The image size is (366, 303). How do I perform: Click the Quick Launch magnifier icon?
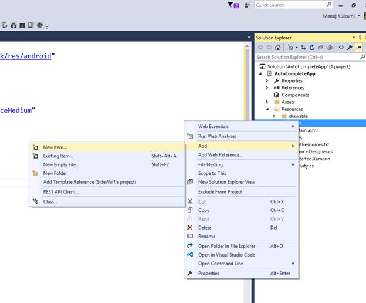328,5
